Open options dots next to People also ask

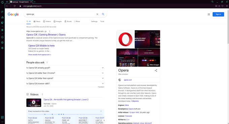(47, 62)
